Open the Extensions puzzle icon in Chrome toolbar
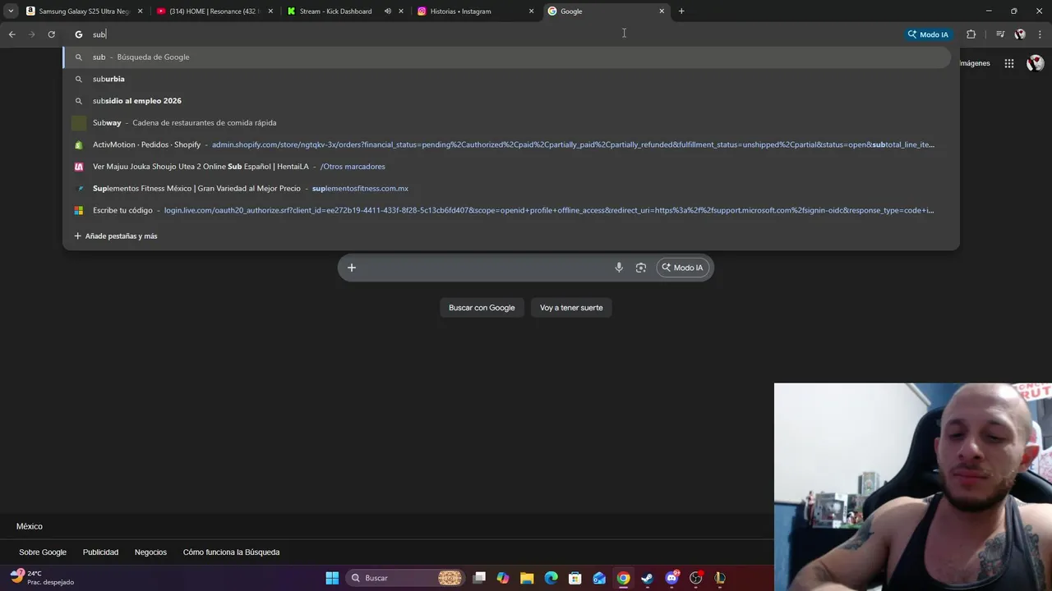Image resolution: width=1052 pixels, height=591 pixels. click(971, 34)
